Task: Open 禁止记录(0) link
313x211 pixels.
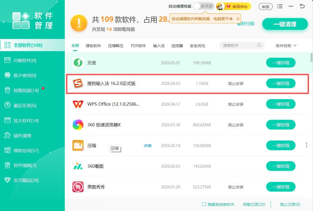Action: (290, 204)
